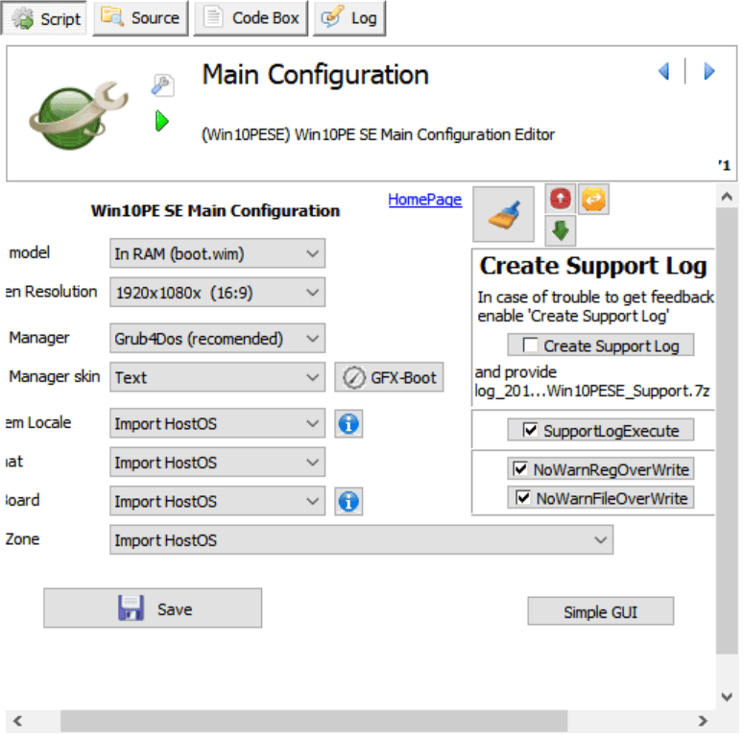This screenshot has width=743, height=738.
Task: Expand the 1920x1080x screen resolution dropdown
Action: click(218, 292)
